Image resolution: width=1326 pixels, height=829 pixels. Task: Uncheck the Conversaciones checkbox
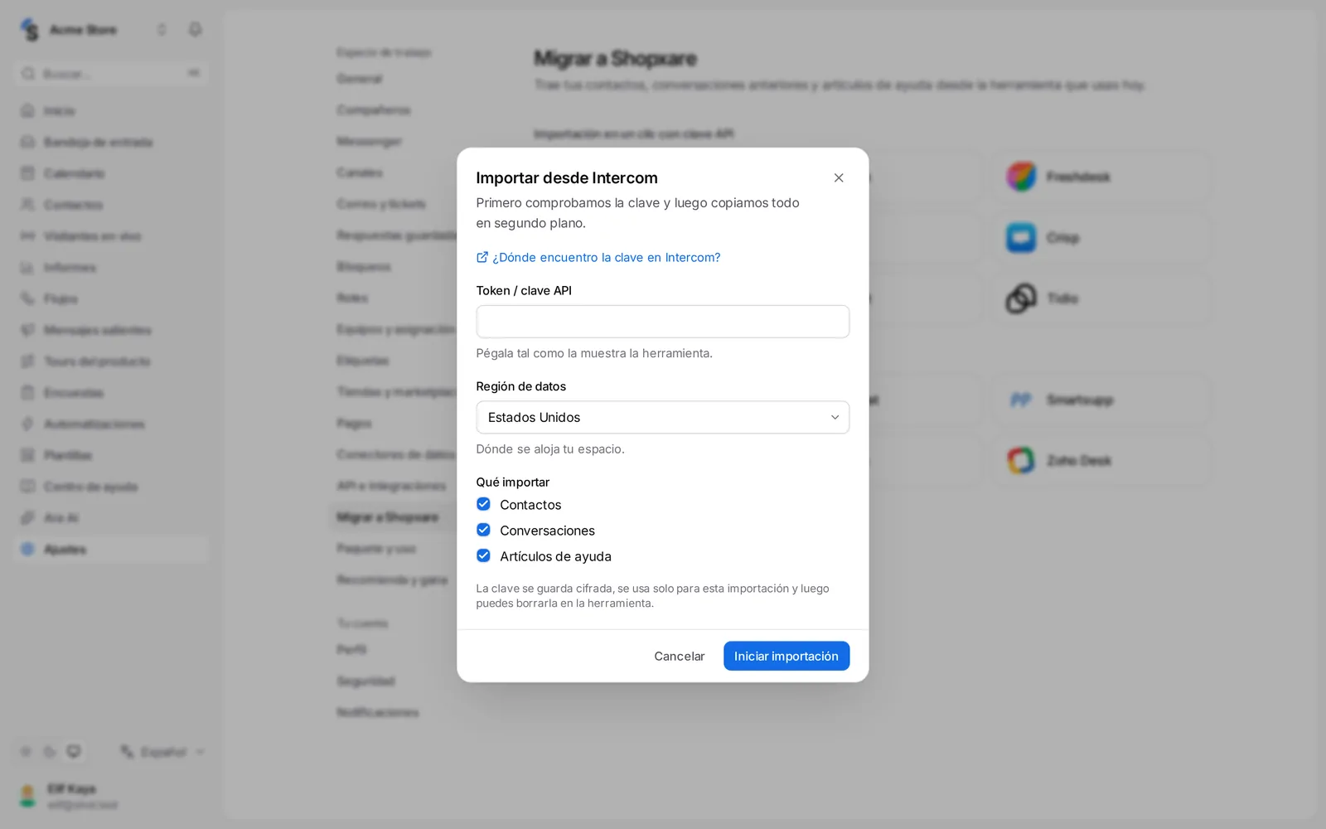pyautogui.click(x=484, y=530)
